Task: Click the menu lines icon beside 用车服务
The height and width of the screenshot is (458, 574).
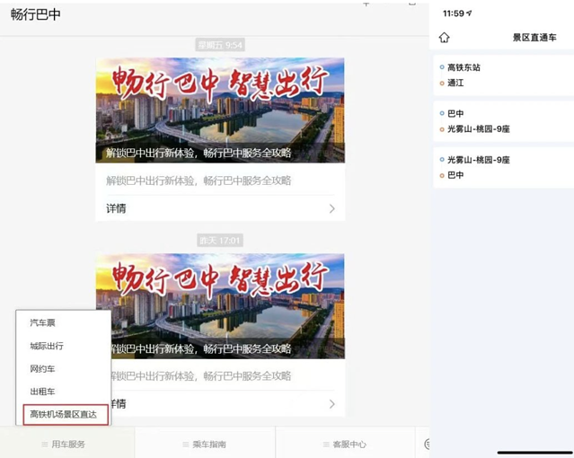Action: (x=45, y=445)
